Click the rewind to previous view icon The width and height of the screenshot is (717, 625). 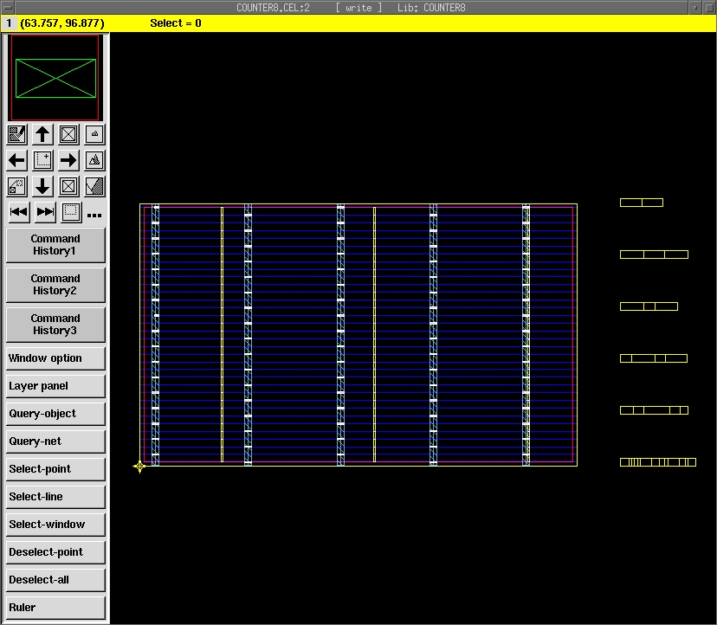click(18, 212)
